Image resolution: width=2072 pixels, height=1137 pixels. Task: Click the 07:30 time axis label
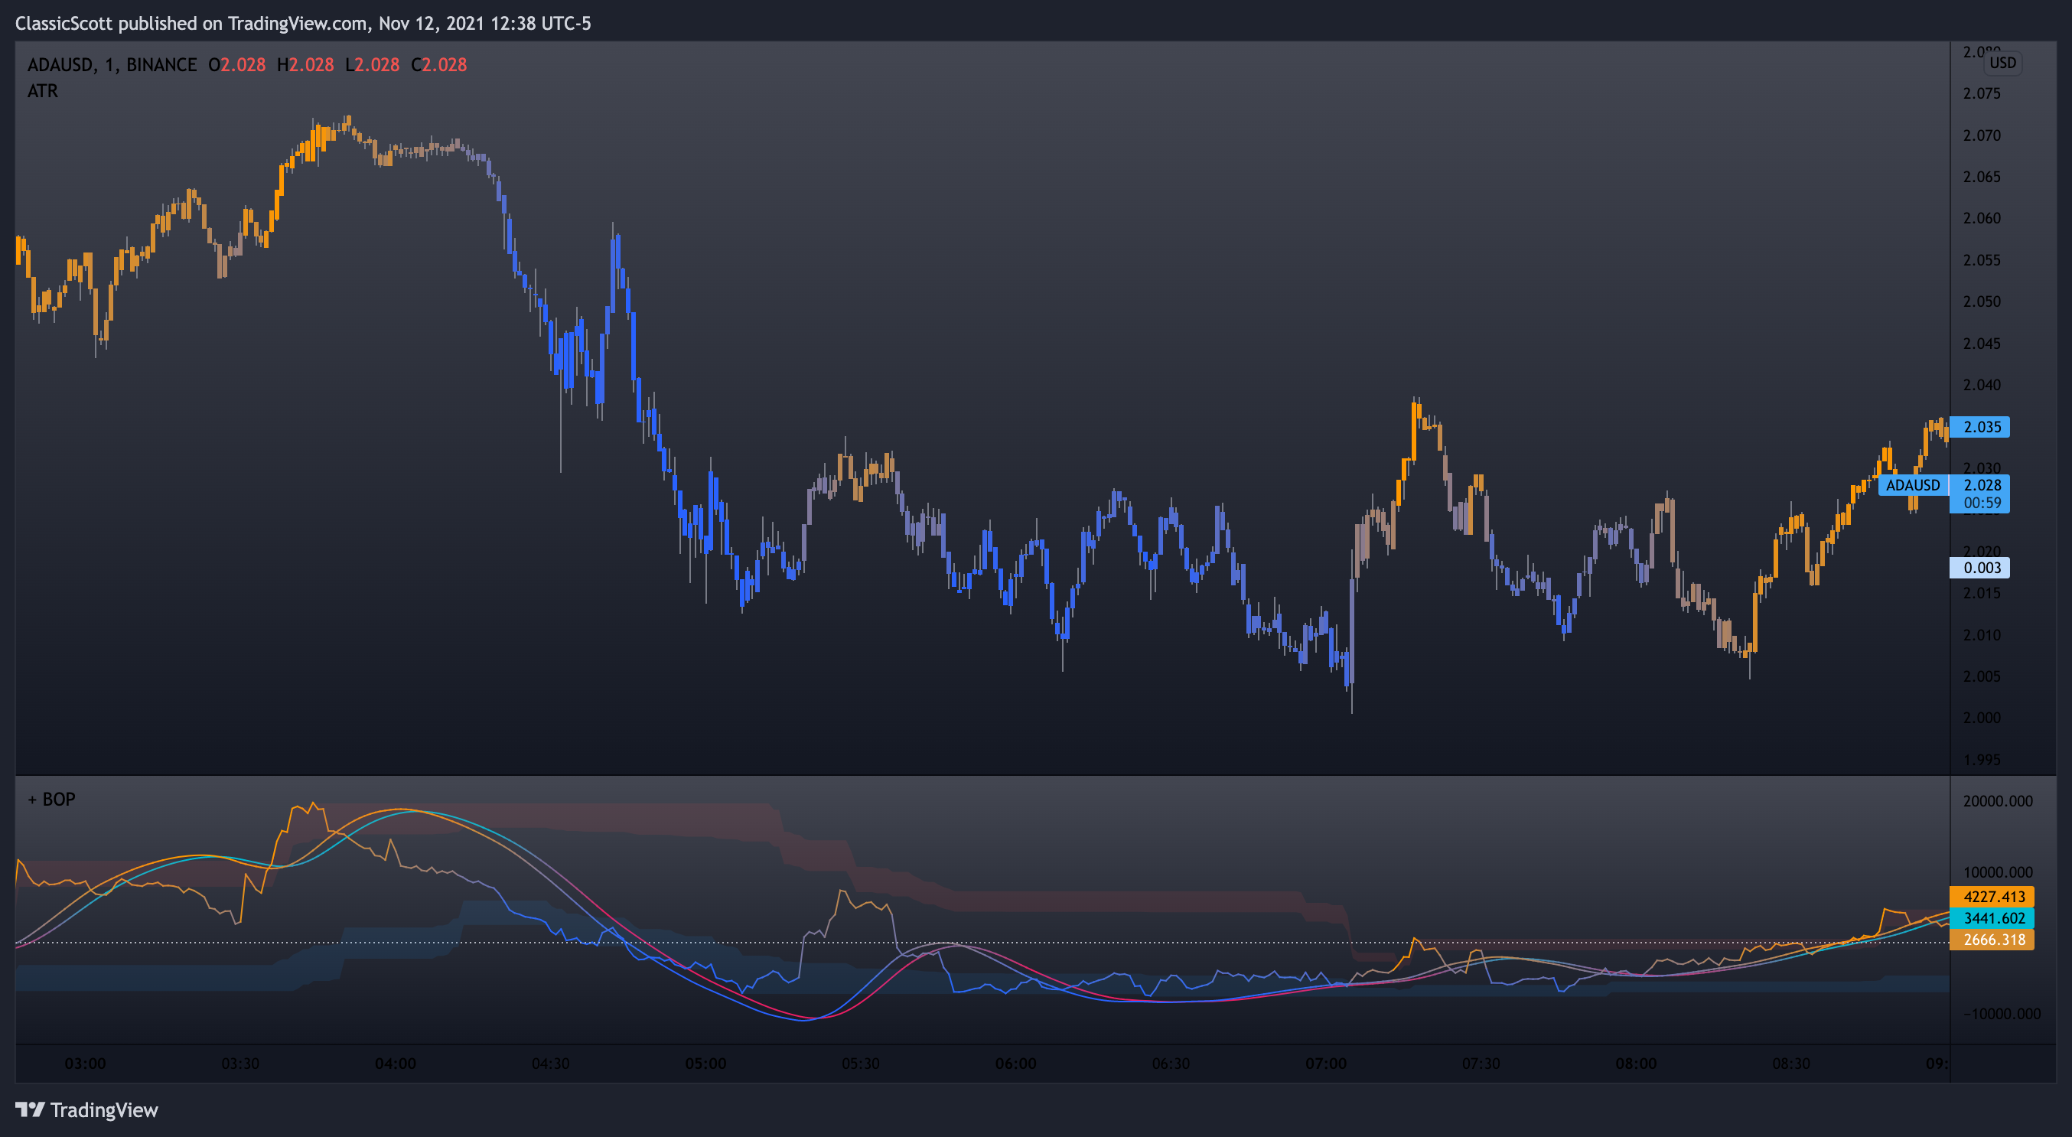tap(1481, 1063)
